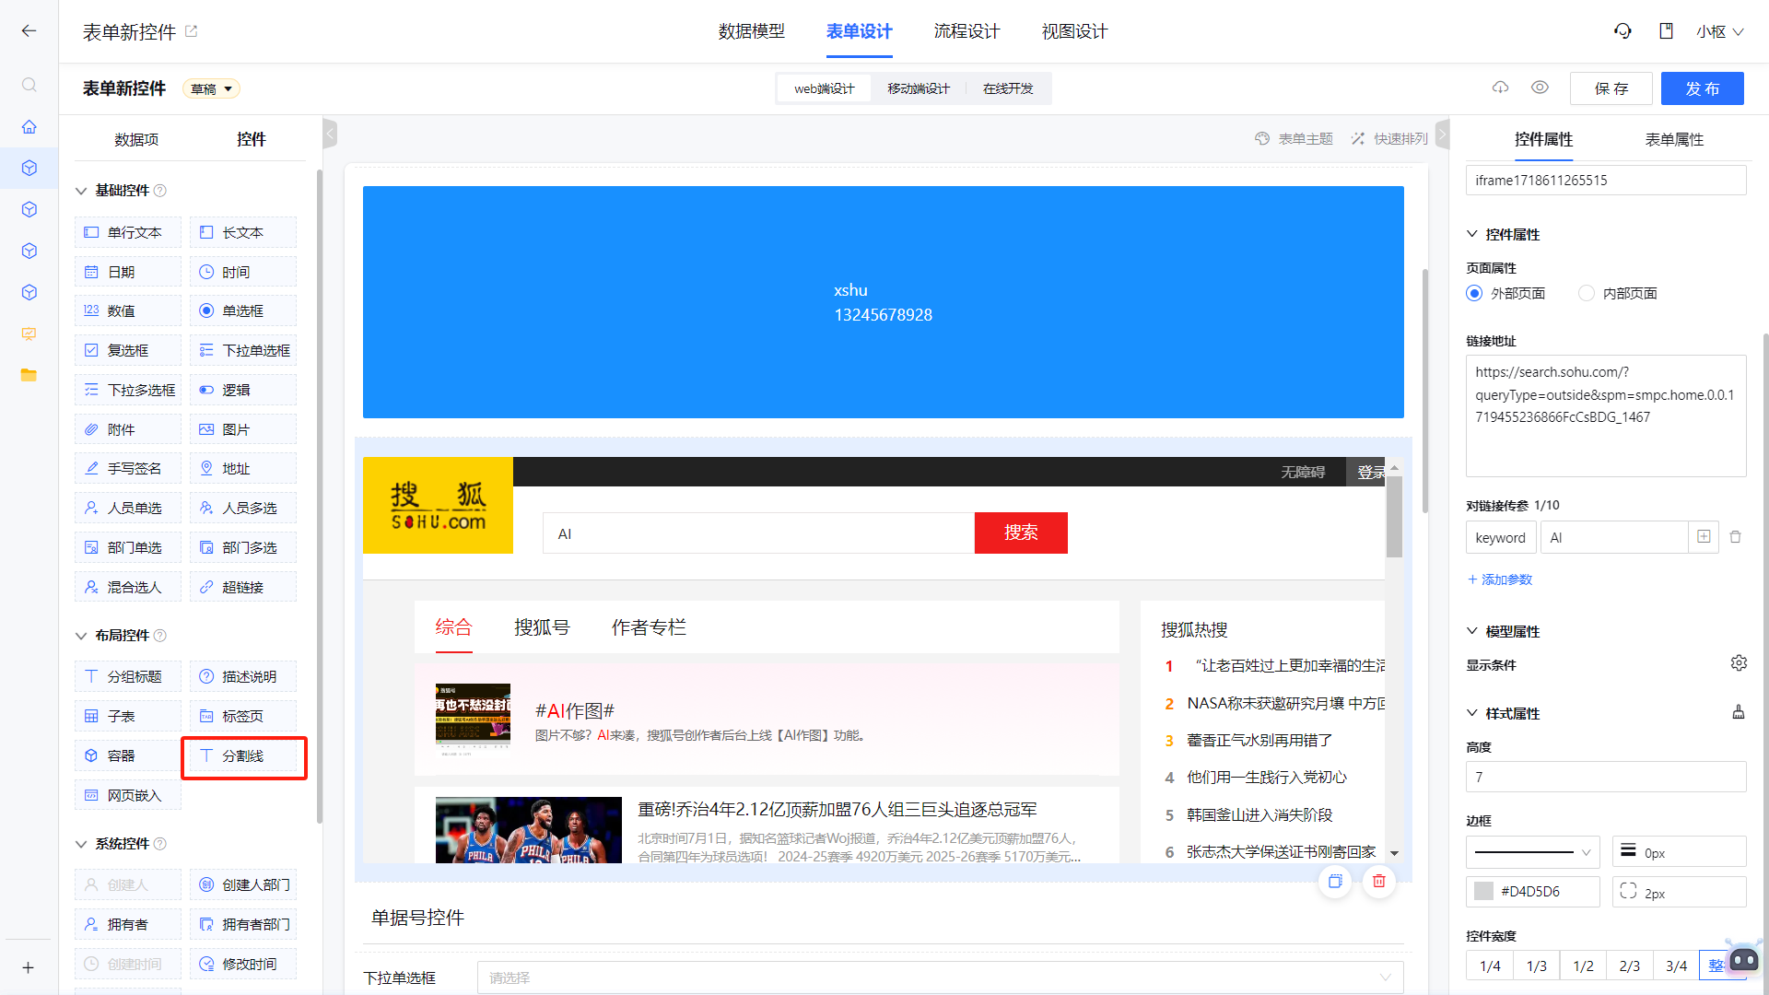1769x995 pixels.
Task: Open 表单主题 theme settings
Action: [1295, 139]
